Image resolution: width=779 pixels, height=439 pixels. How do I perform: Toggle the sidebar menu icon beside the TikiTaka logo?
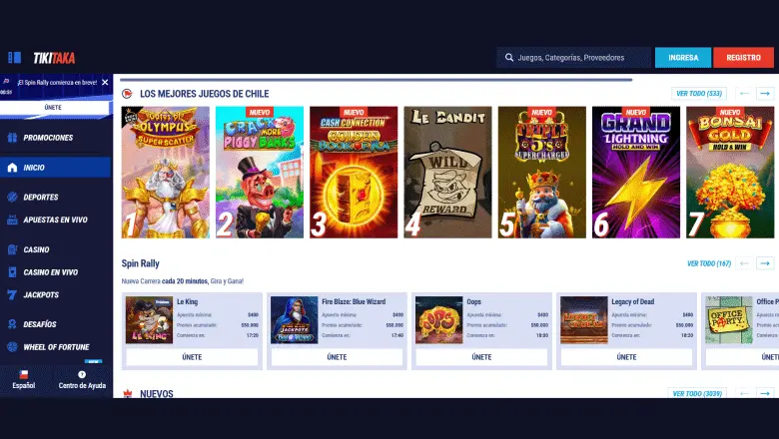pyautogui.click(x=14, y=58)
